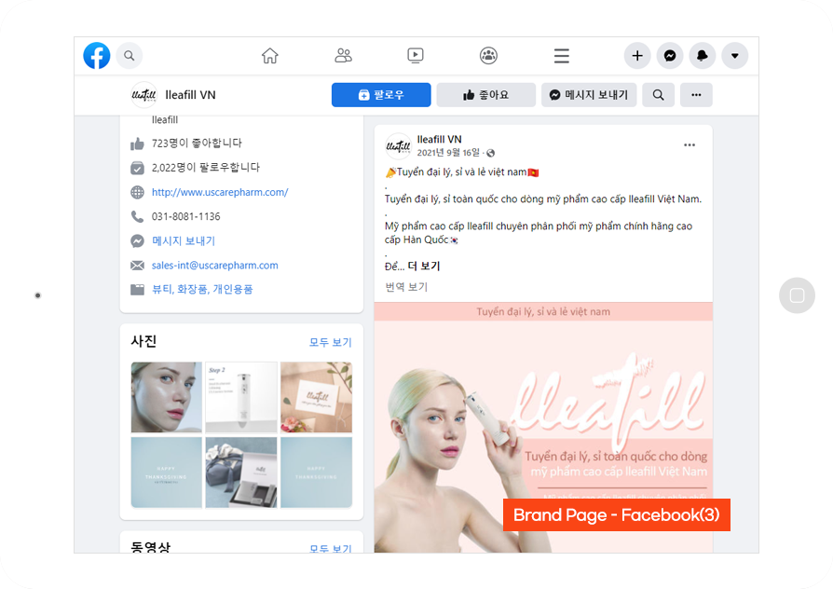Screen dimensions: 833x589
Task: Open the Facebook logo home
Action: [97, 56]
